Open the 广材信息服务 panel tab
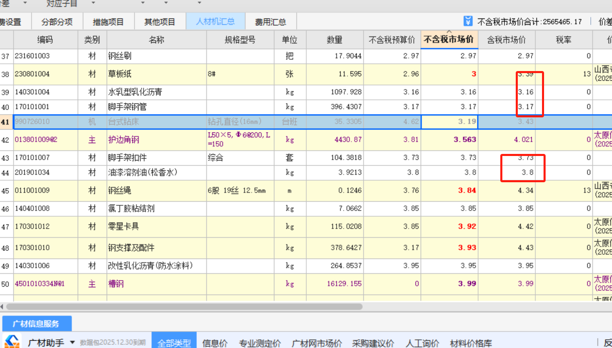 (x=37, y=323)
